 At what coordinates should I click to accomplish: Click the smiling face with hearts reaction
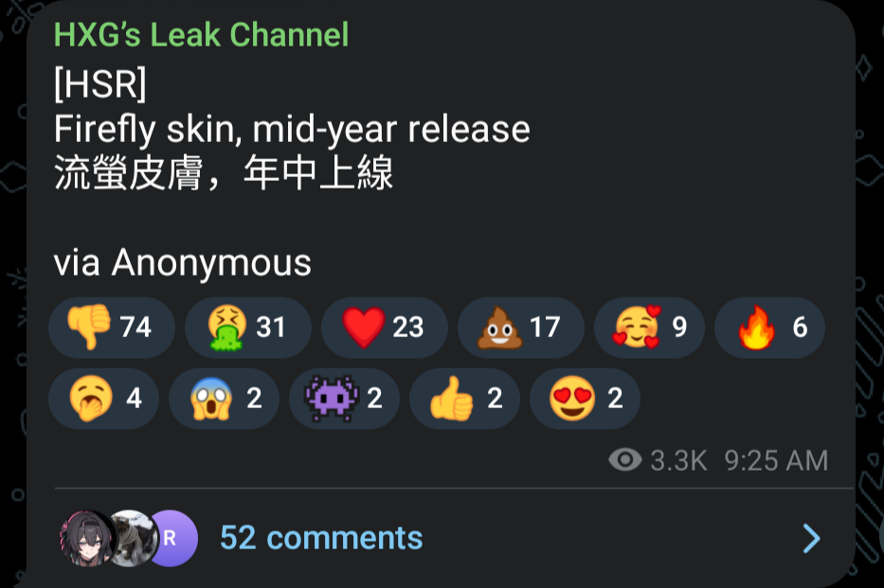tap(649, 328)
